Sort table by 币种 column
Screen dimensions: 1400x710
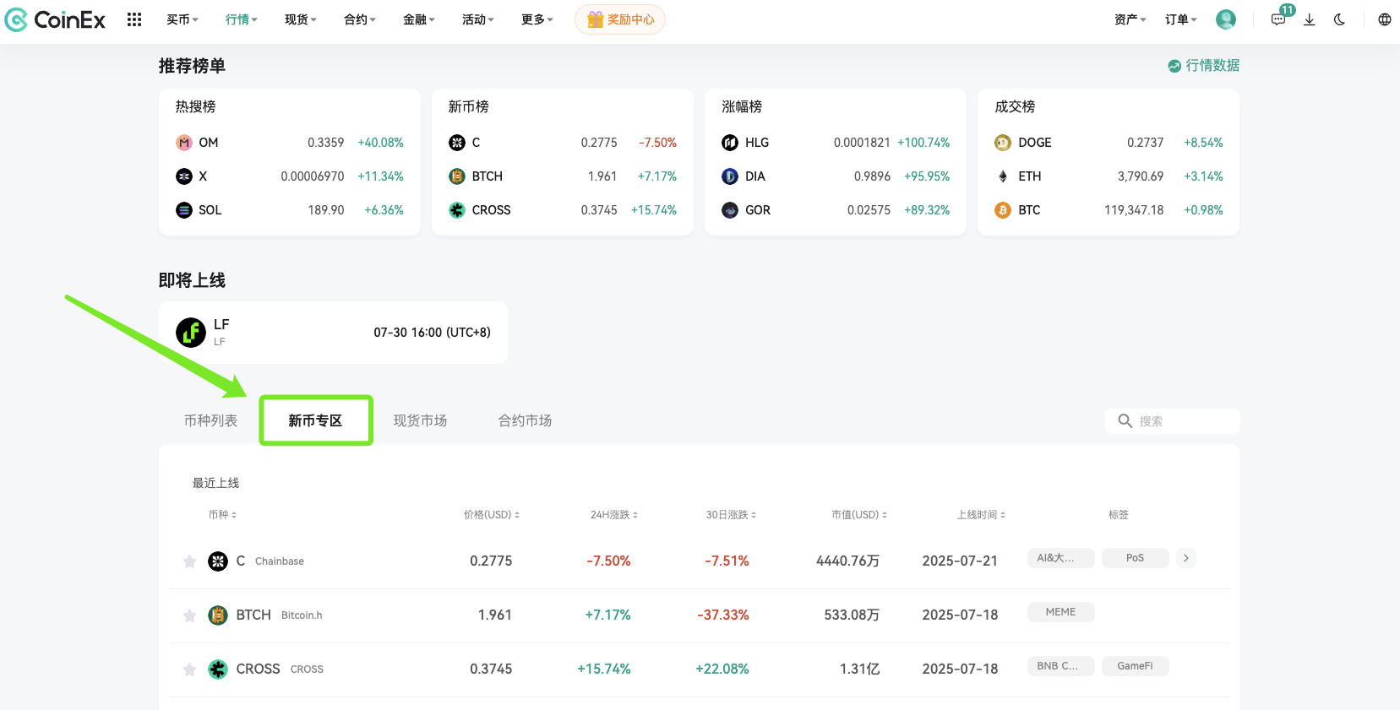pos(223,515)
